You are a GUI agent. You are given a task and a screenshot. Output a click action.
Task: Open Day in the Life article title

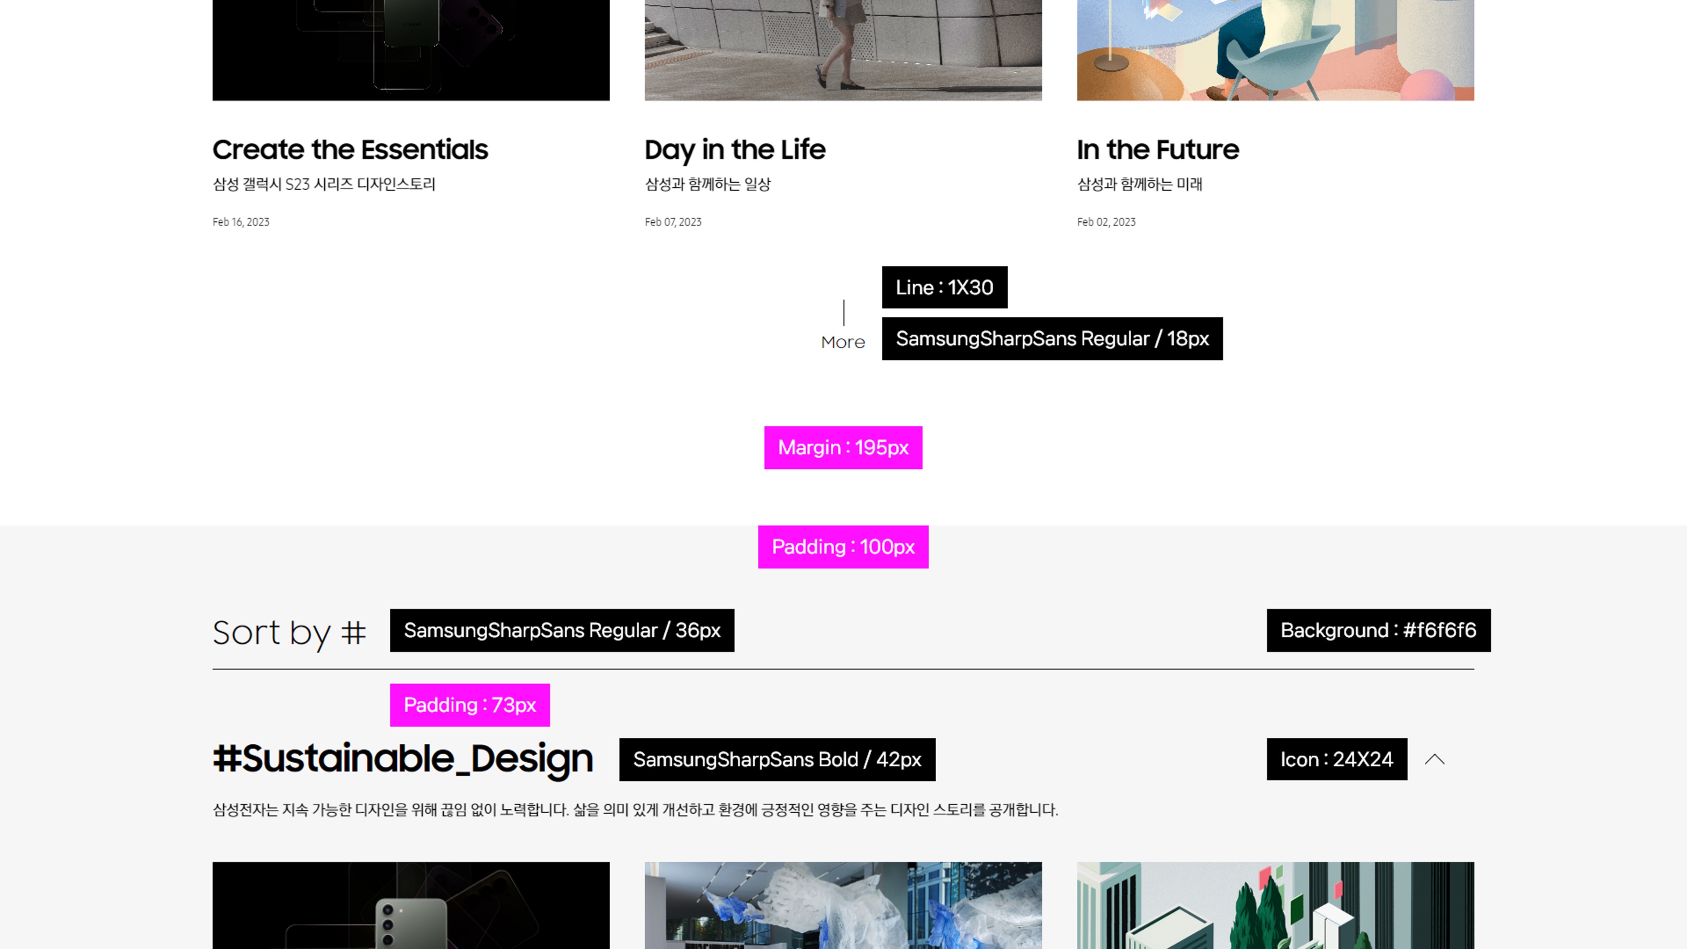pyautogui.click(x=735, y=149)
